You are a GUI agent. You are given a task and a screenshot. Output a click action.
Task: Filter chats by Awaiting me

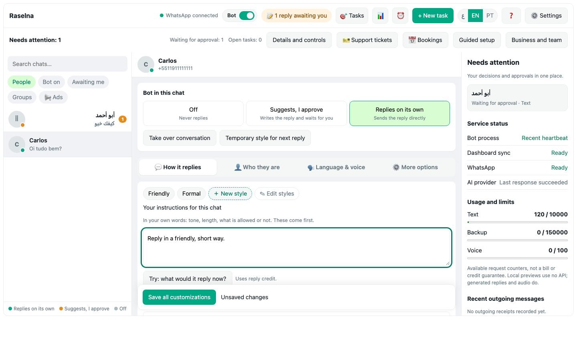88,82
